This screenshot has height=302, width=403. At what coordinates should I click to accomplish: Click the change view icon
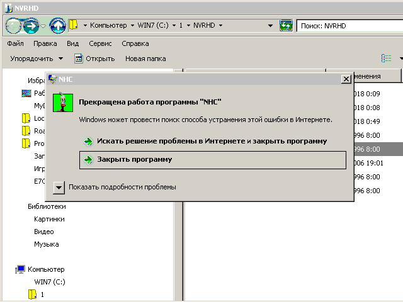[386, 59]
